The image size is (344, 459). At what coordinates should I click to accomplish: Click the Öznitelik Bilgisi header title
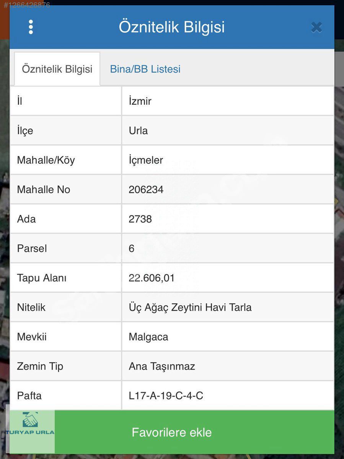point(171,27)
